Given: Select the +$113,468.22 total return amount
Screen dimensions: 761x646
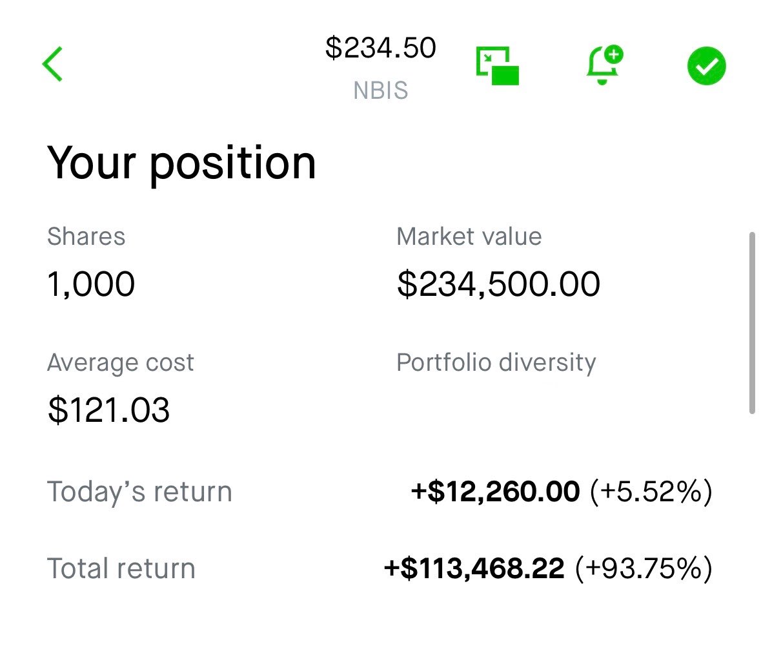Looking at the screenshot, I should click(x=474, y=568).
